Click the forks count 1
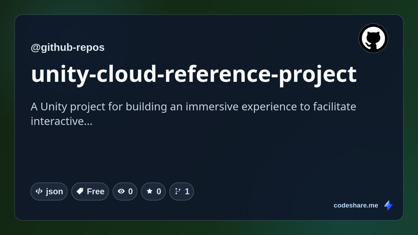Screen dimensions: 418x235 187,191
